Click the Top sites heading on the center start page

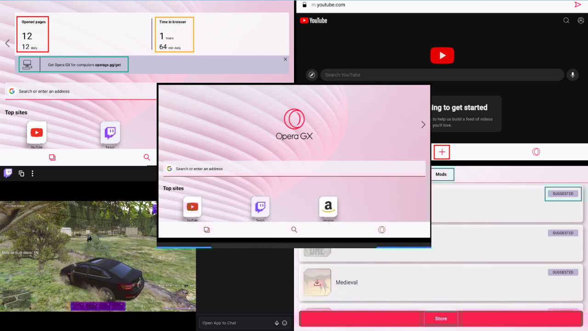[x=173, y=188]
